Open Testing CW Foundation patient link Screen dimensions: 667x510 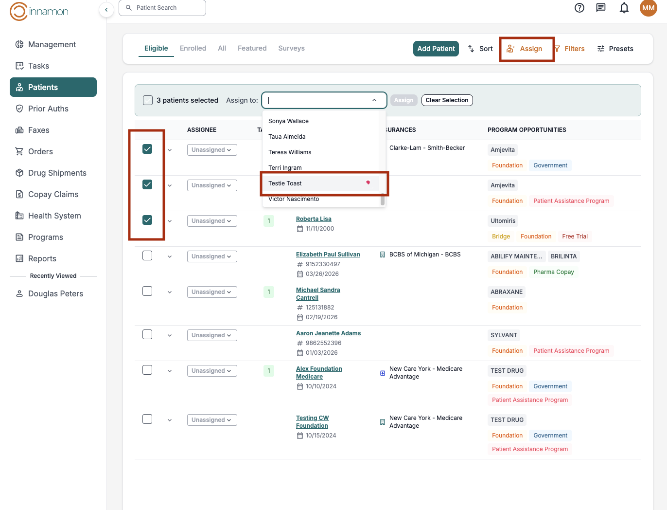[x=313, y=422]
